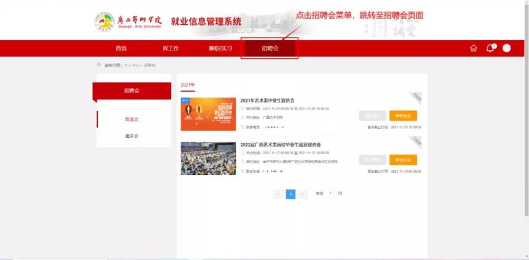Screen dimensions: 529x260
Task: Open the 兼职/实习 navigation menu
Action: pyautogui.click(x=220, y=48)
